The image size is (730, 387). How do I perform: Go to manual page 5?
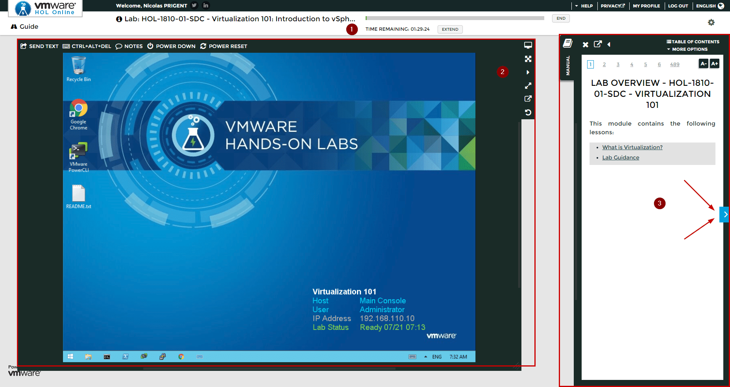pos(645,65)
